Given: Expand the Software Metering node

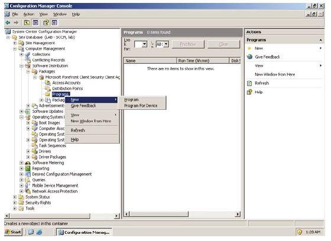Looking at the screenshot, I should coord(21,162).
